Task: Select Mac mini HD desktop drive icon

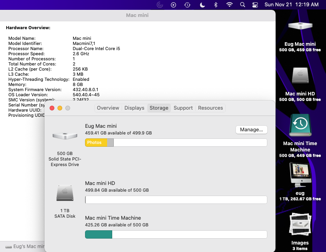Action: pos(300,75)
